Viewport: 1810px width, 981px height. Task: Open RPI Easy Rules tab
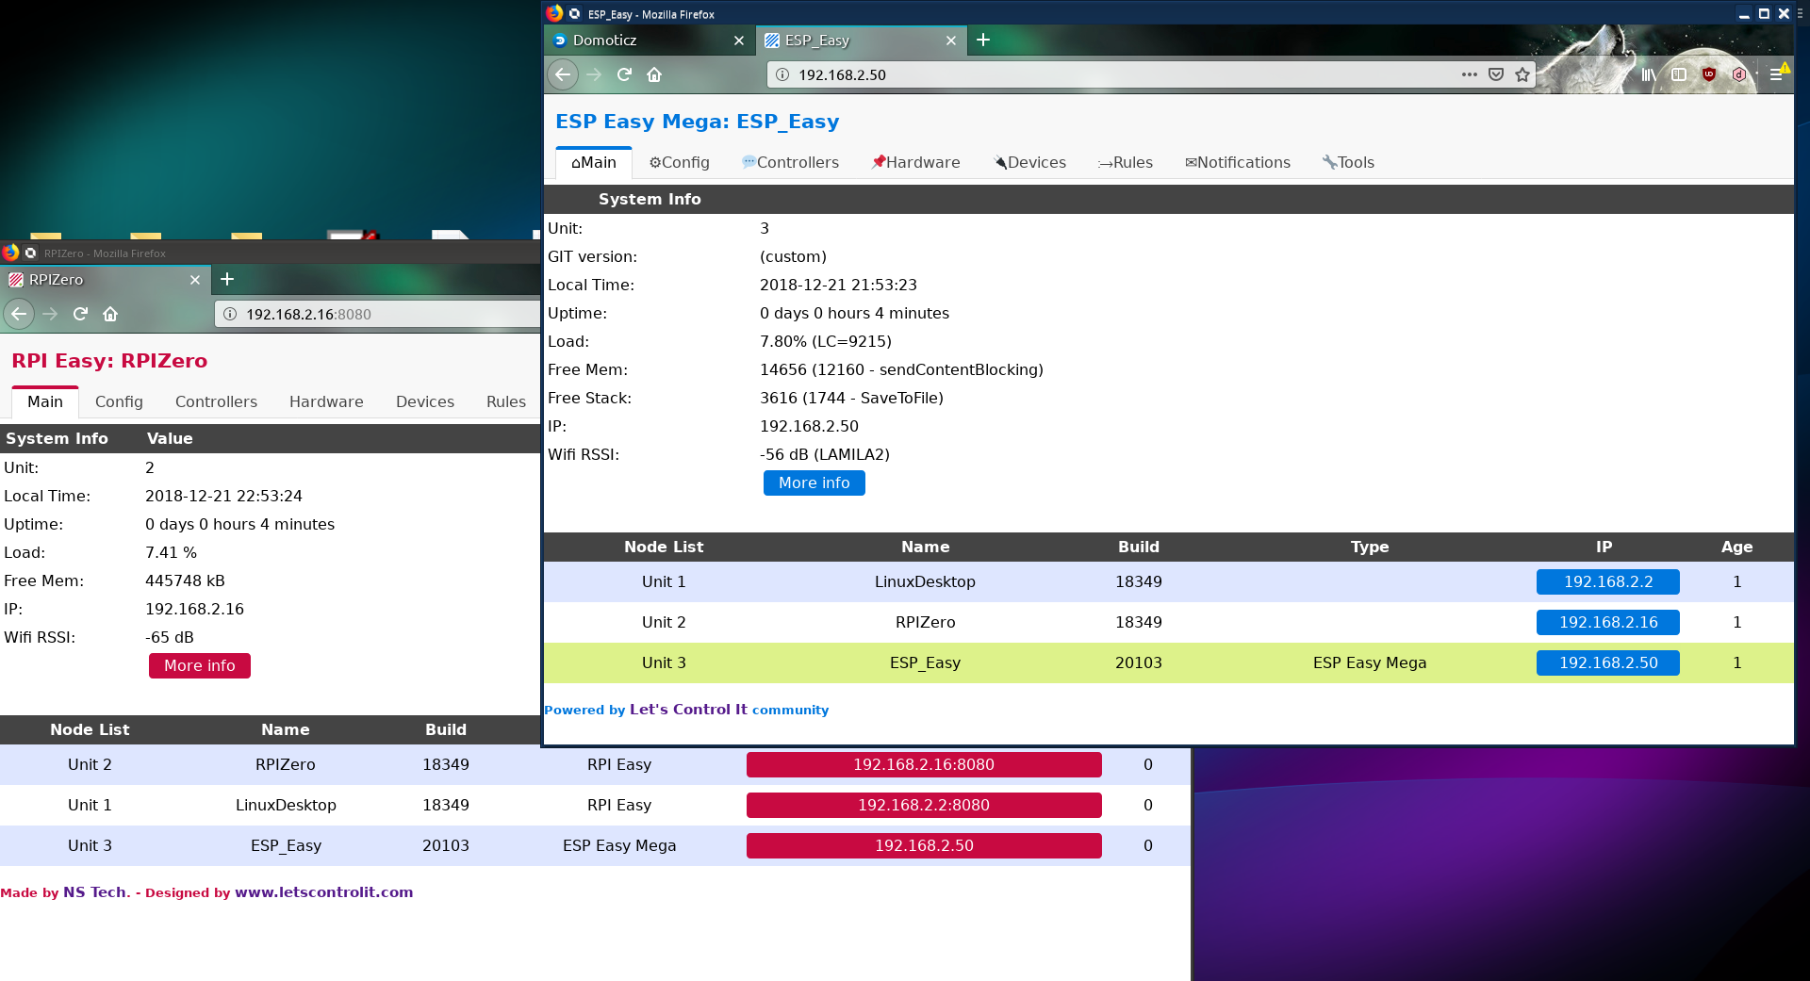tap(506, 401)
